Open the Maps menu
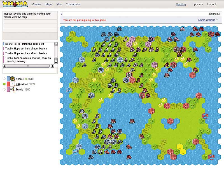The width and height of the screenshot is (224, 169). point(49,4)
